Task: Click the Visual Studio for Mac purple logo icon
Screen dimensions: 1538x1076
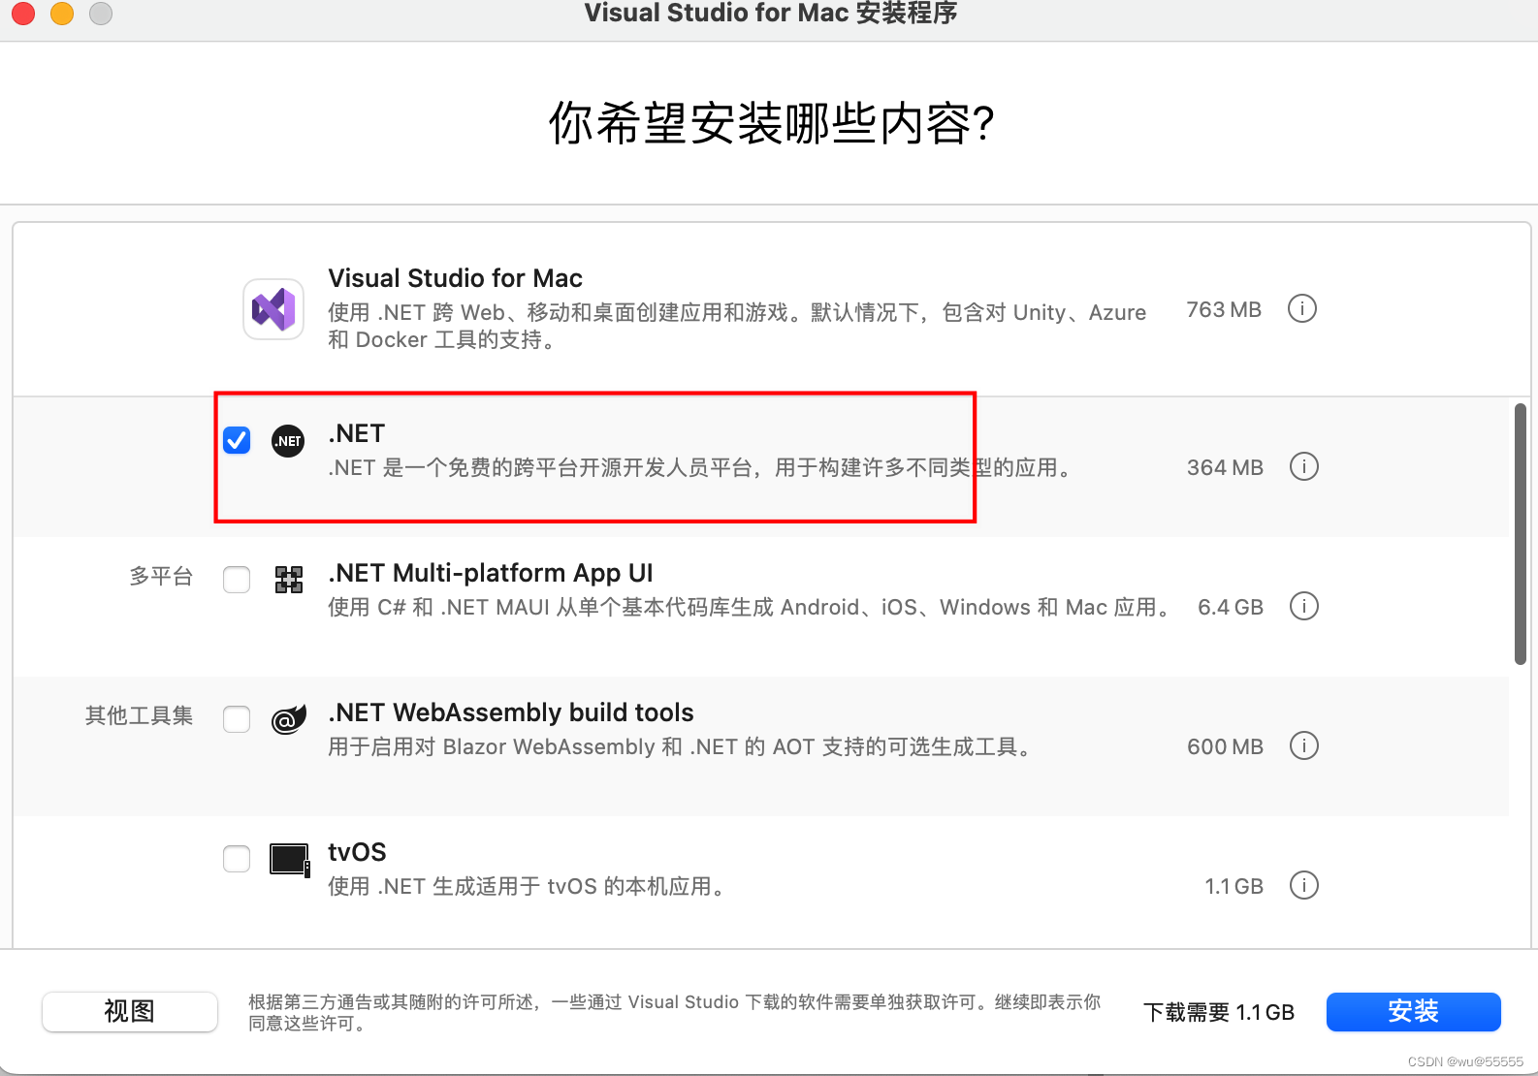Action: coord(273,309)
